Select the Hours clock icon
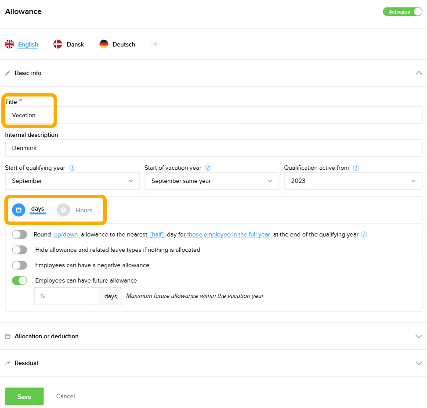Viewport: 427px width, 408px height. [x=64, y=210]
